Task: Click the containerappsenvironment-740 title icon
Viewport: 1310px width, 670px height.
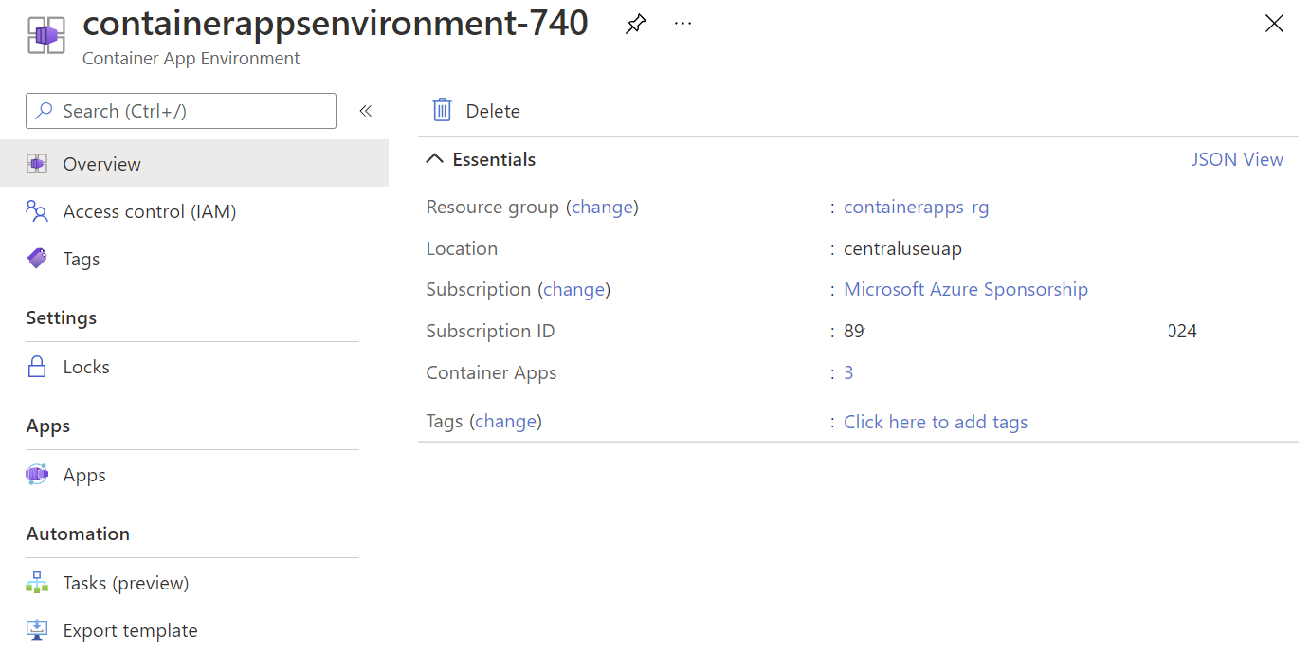Action: (46, 36)
